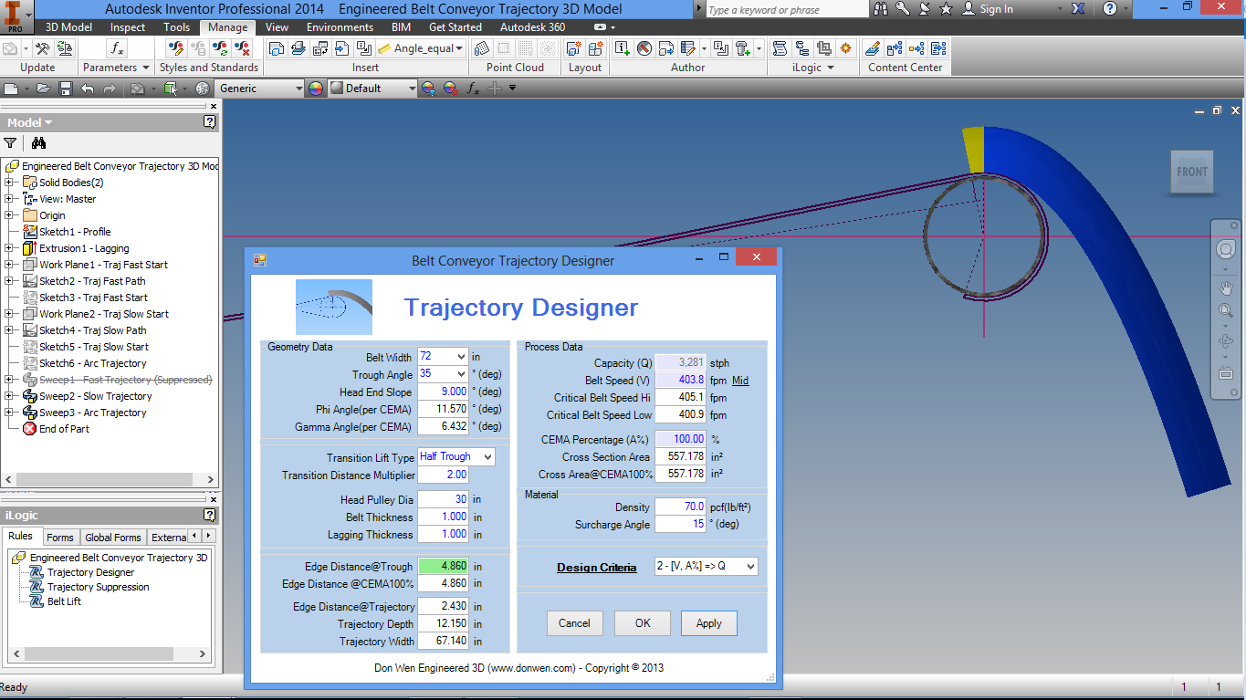Screen dimensions: 1246x700
Task: Click the iLogic Event Triggers burst icon
Action: pyautogui.click(x=846, y=48)
